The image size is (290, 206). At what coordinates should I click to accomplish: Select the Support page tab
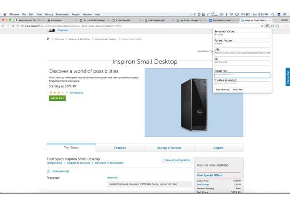pos(218,148)
